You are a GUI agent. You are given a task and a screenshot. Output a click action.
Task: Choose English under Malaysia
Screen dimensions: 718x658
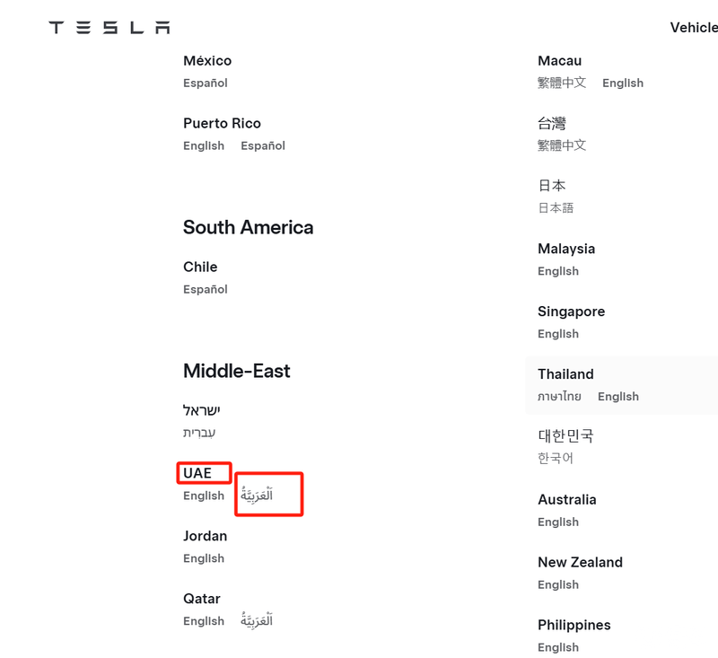click(x=558, y=271)
